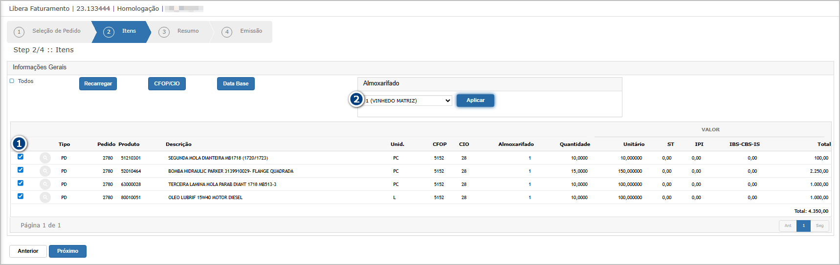This screenshot has width=840, height=265.
Task: Proceed with the Próximo button
Action: tap(67, 251)
